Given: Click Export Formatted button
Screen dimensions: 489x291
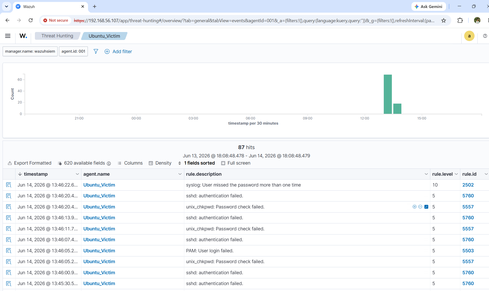Looking at the screenshot, I should [30, 163].
